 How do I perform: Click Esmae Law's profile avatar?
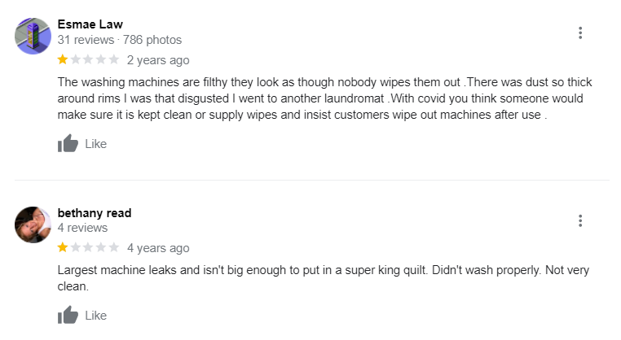(x=33, y=36)
